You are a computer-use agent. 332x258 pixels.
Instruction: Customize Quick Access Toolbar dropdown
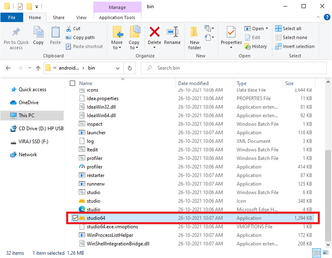(37, 7)
